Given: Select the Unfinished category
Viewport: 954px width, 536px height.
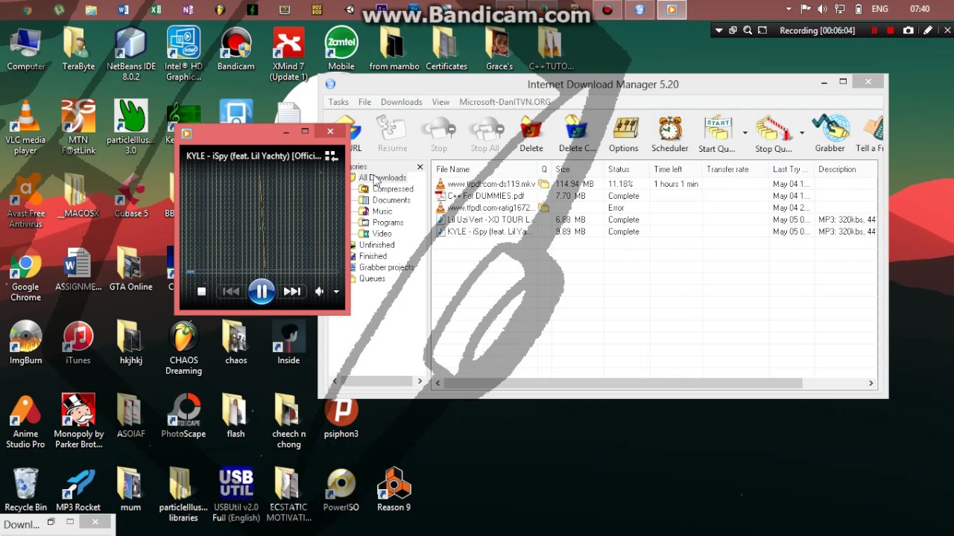Looking at the screenshot, I should (x=376, y=245).
